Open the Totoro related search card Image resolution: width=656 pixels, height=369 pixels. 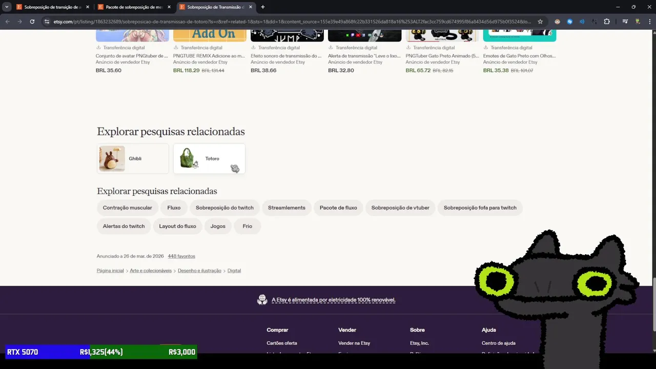(x=209, y=159)
